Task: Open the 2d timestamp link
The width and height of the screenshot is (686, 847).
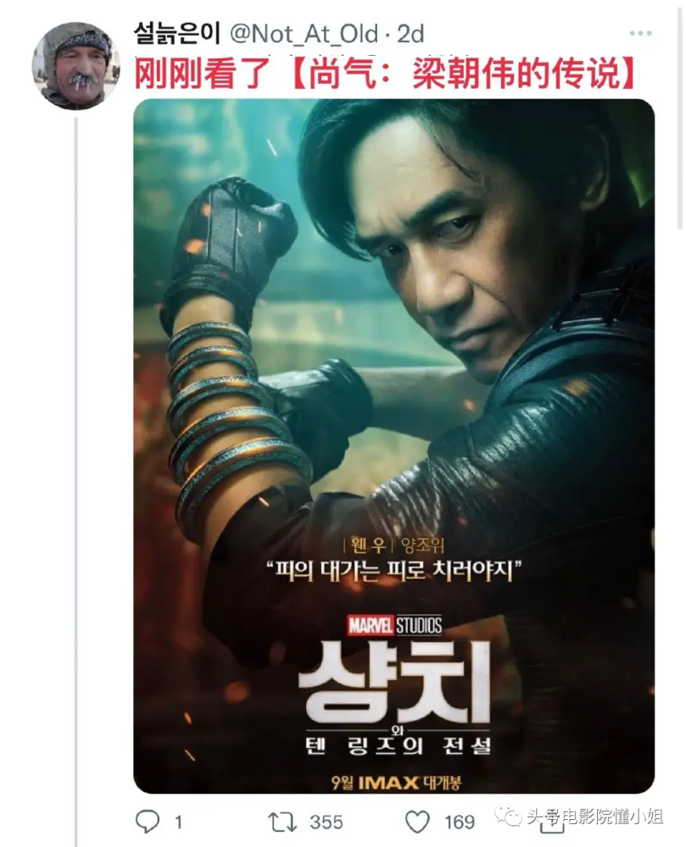Action: tap(410, 35)
